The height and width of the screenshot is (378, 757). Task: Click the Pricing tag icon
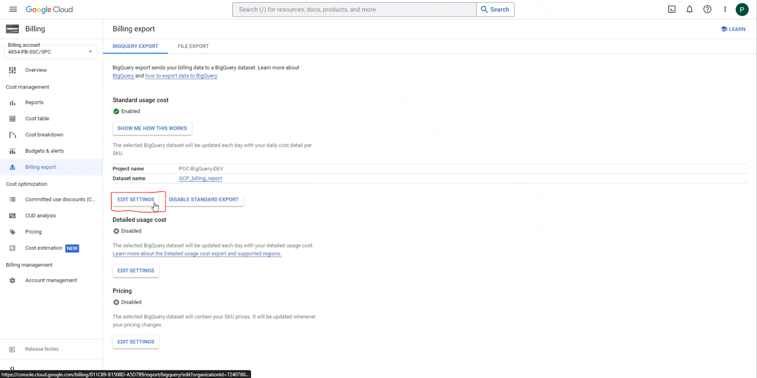[x=12, y=232]
